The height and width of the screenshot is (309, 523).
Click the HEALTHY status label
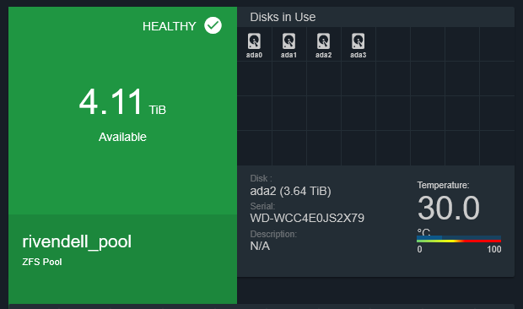pos(169,26)
